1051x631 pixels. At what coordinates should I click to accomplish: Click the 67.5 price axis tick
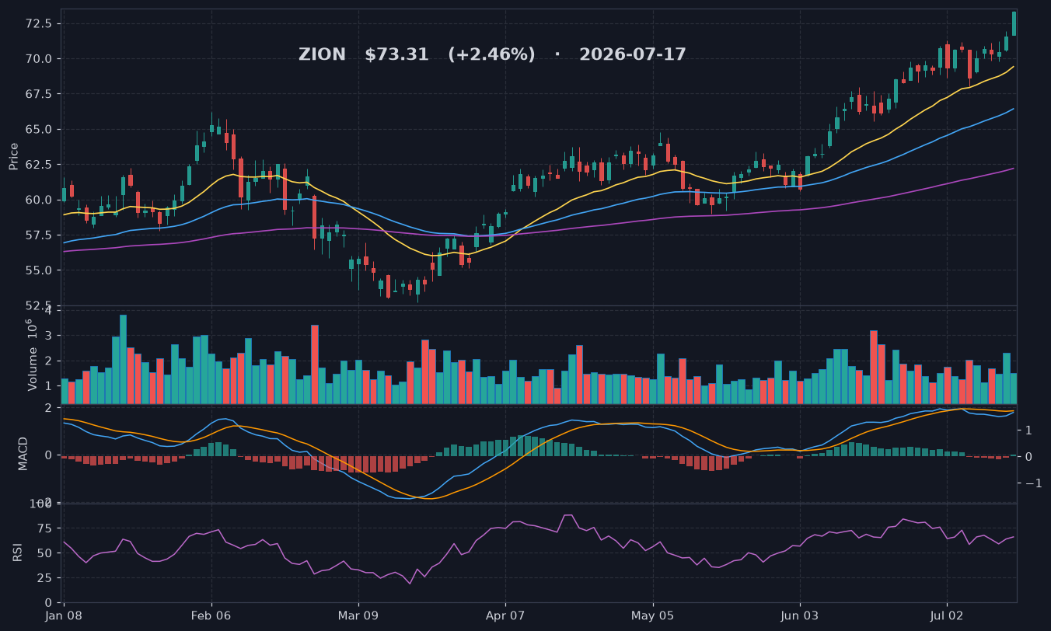tap(39, 94)
